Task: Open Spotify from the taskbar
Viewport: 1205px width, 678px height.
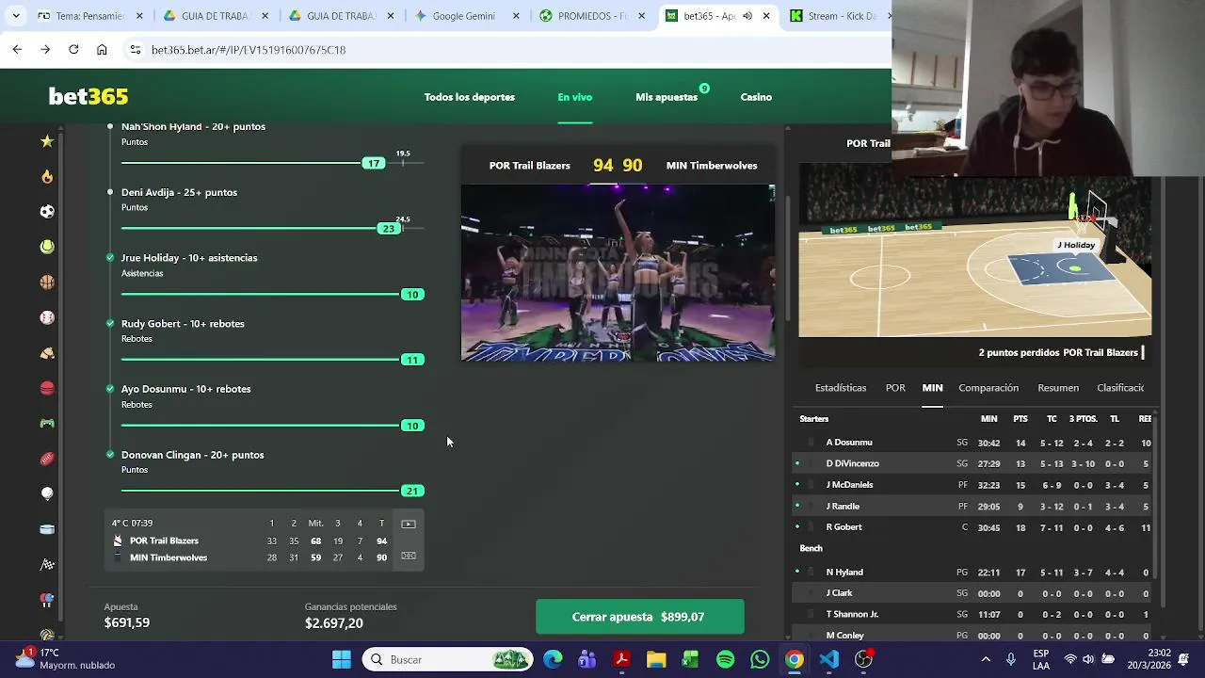Action: pyautogui.click(x=725, y=659)
